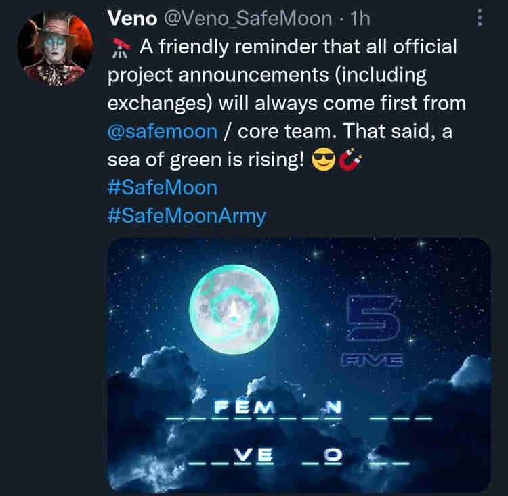Click the letter "N" in the puzzle
This screenshot has height=496, width=508.
click(333, 407)
